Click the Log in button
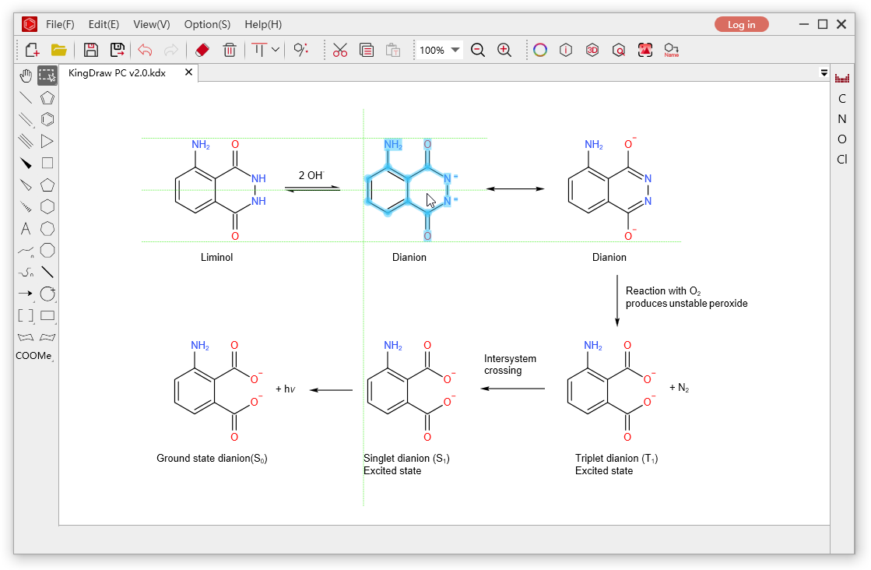Screen dimensions: 871x570 click(x=741, y=24)
